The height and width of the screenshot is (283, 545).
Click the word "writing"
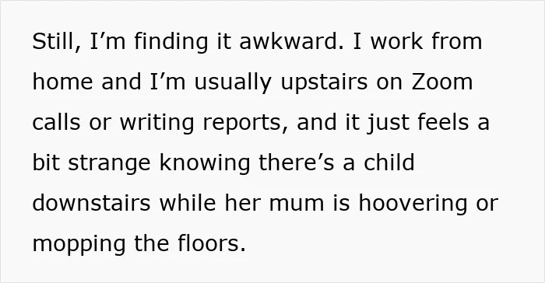point(156,124)
